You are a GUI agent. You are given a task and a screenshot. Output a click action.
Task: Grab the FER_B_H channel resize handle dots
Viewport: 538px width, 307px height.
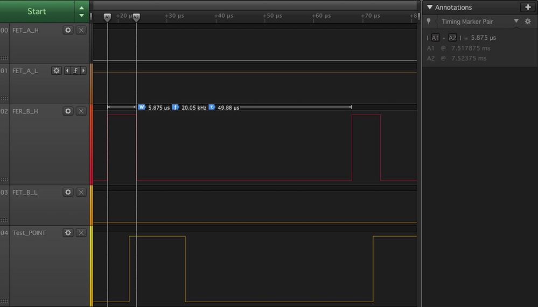[x=4, y=179]
